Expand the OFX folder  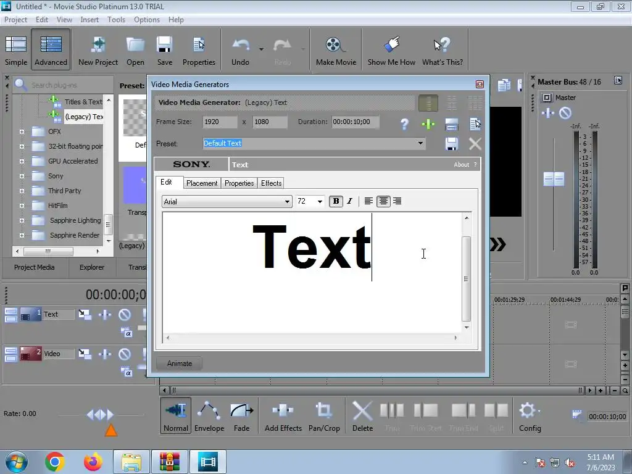click(22, 131)
